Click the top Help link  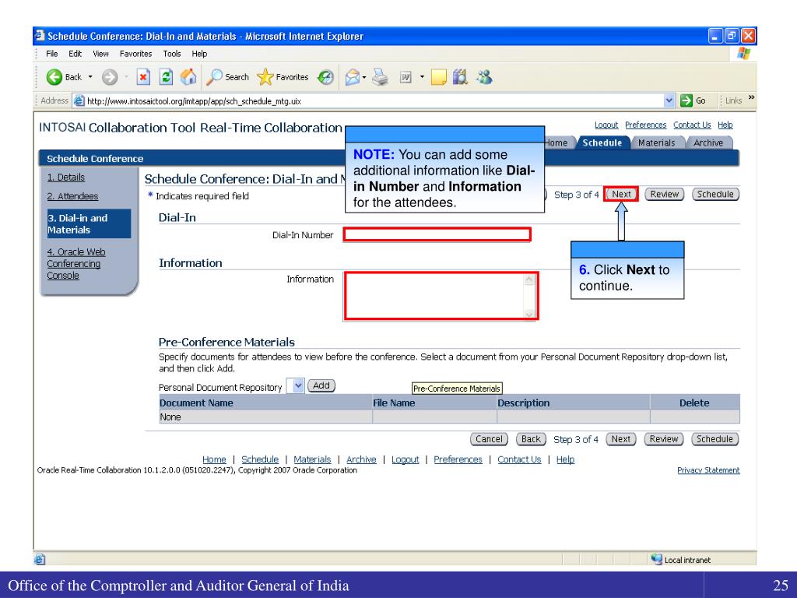(725, 125)
